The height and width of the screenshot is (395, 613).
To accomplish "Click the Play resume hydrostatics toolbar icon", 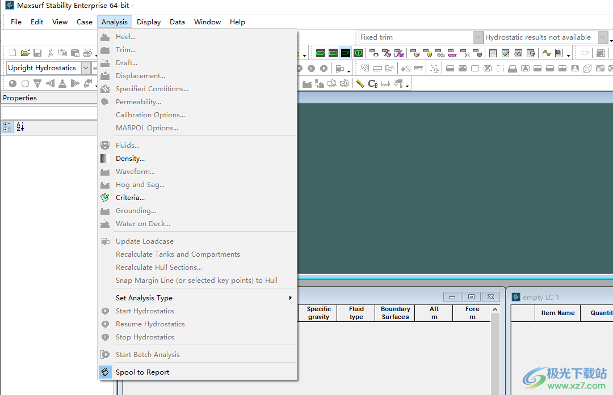I will [324, 69].
